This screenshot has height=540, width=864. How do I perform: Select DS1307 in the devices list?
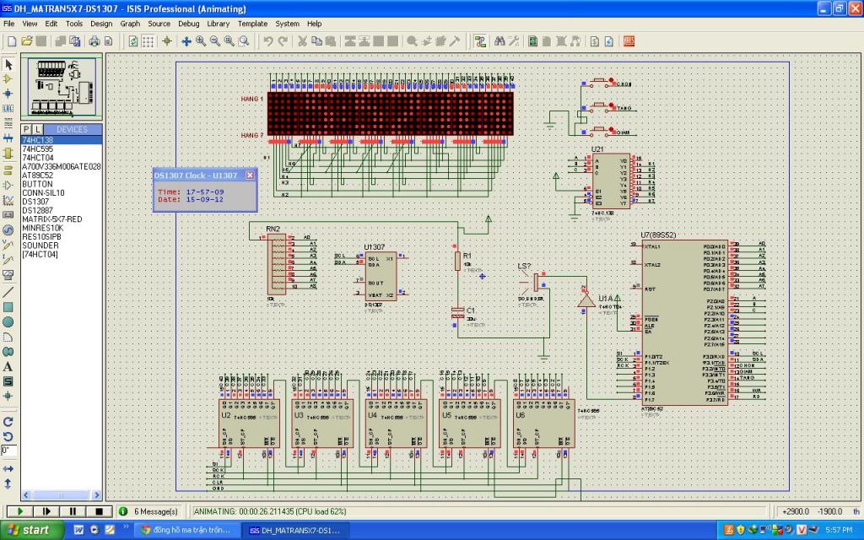pos(35,202)
